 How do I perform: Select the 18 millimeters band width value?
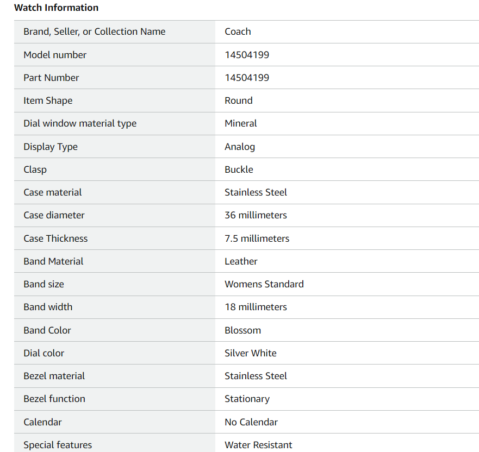point(256,307)
